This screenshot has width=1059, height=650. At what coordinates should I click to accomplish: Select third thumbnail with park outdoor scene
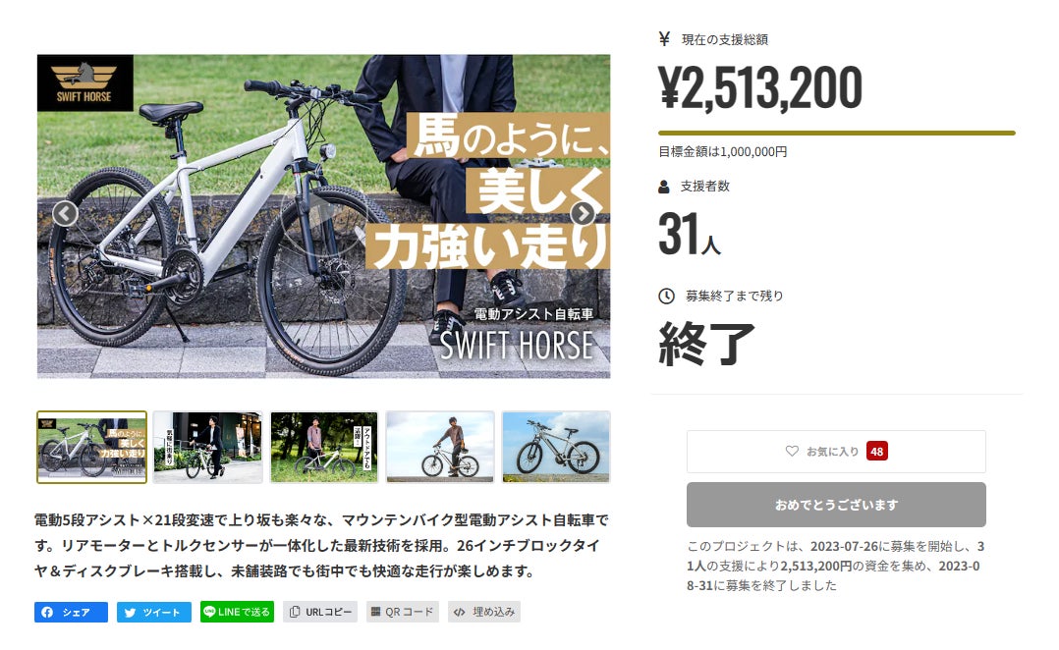(323, 447)
